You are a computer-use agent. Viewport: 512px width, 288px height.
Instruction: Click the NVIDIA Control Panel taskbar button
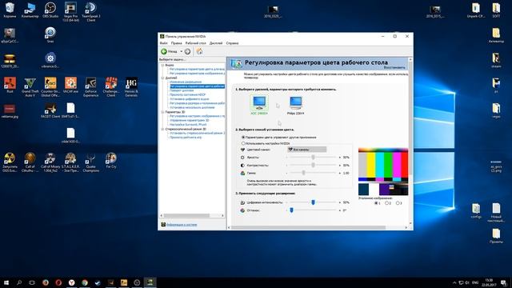pos(150,282)
